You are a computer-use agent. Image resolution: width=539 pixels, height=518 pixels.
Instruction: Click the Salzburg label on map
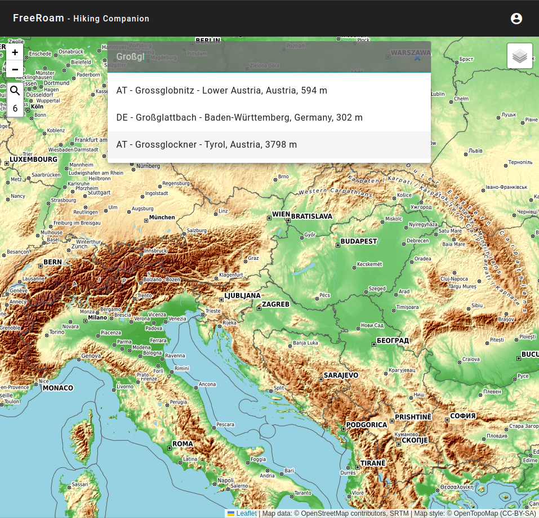197,231
